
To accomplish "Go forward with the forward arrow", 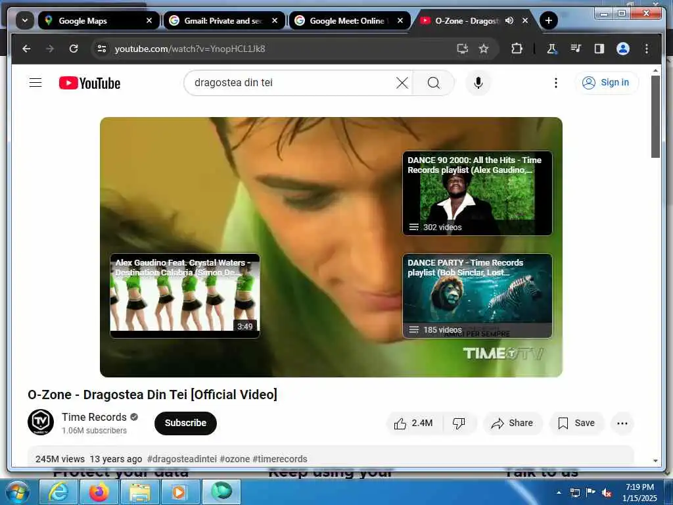I will coord(50,49).
